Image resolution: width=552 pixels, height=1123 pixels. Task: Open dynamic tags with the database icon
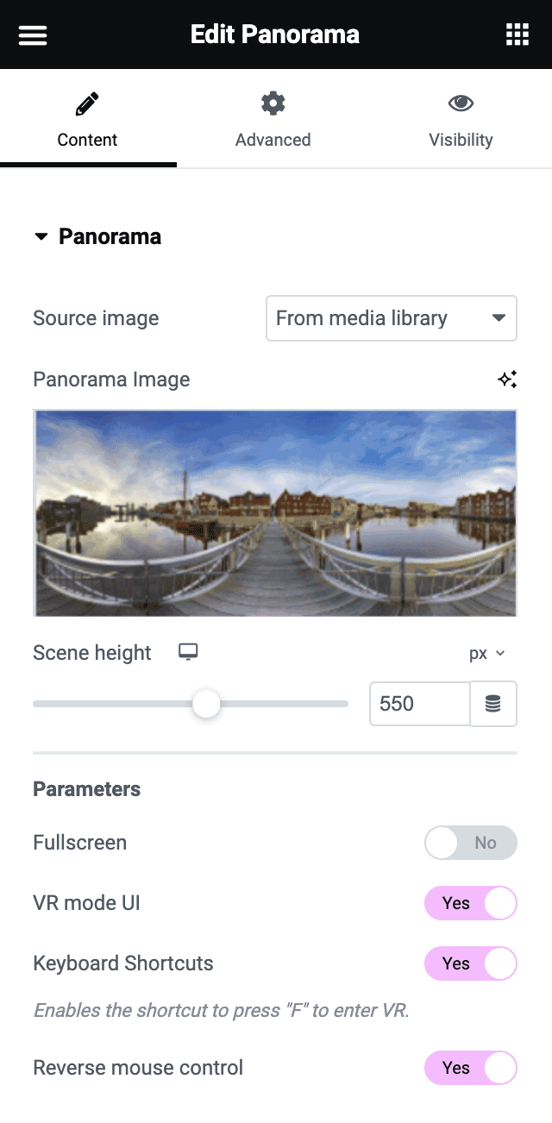coord(492,704)
